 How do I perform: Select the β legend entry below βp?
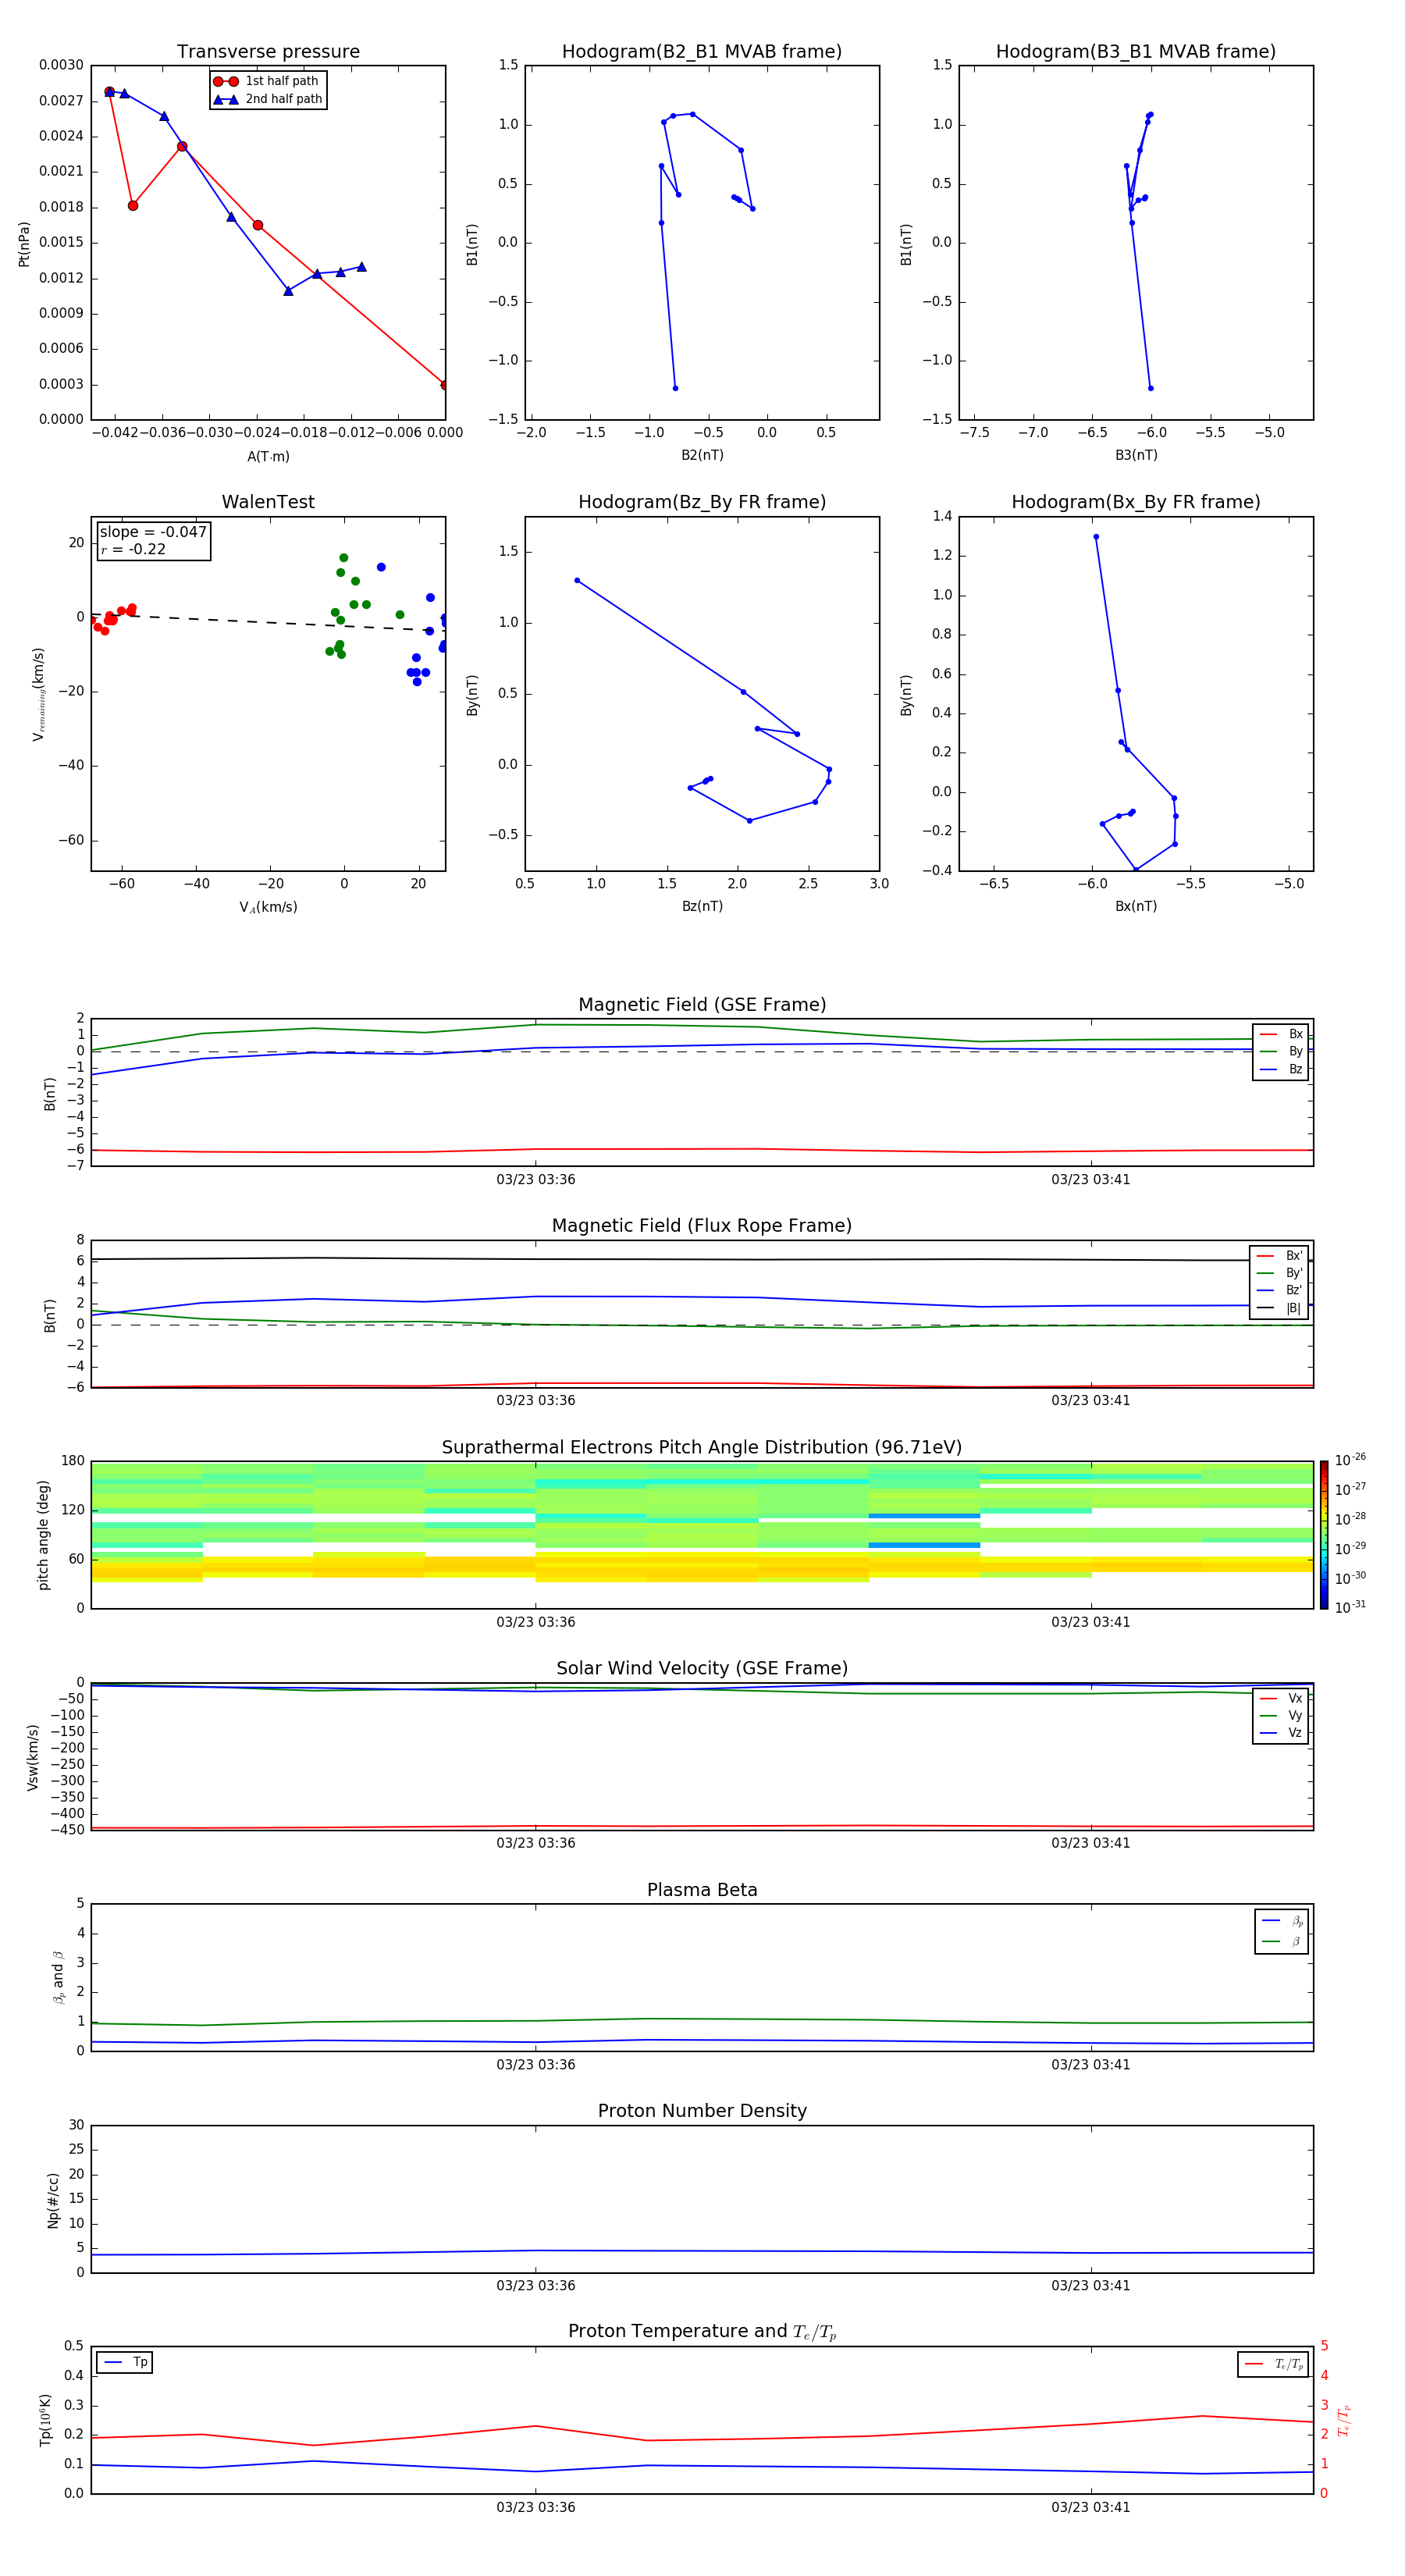[x=1282, y=1941]
